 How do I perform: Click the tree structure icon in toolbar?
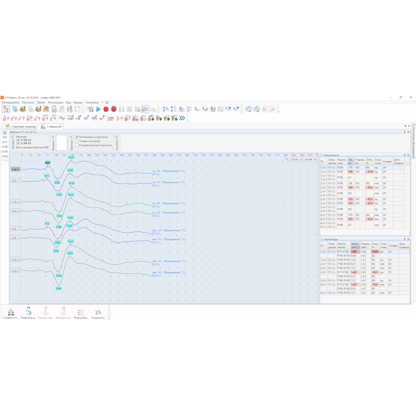point(6,109)
